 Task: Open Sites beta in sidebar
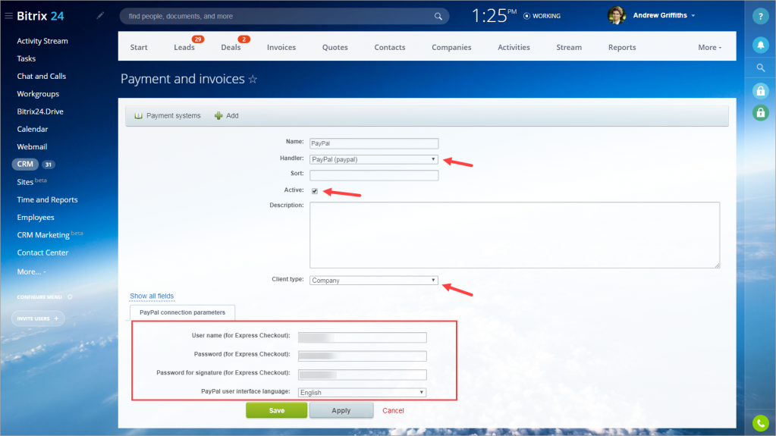[x=32, y=182]
